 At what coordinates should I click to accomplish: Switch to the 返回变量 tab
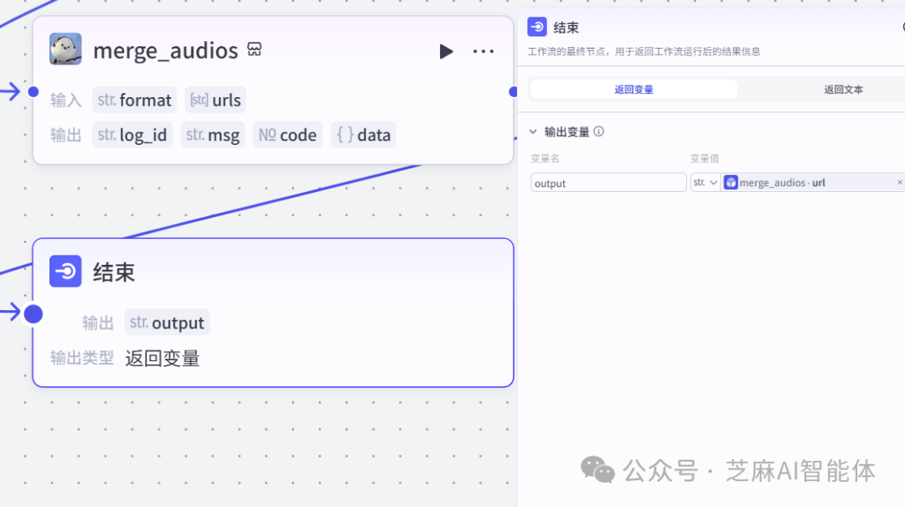(x=633, y=90)
